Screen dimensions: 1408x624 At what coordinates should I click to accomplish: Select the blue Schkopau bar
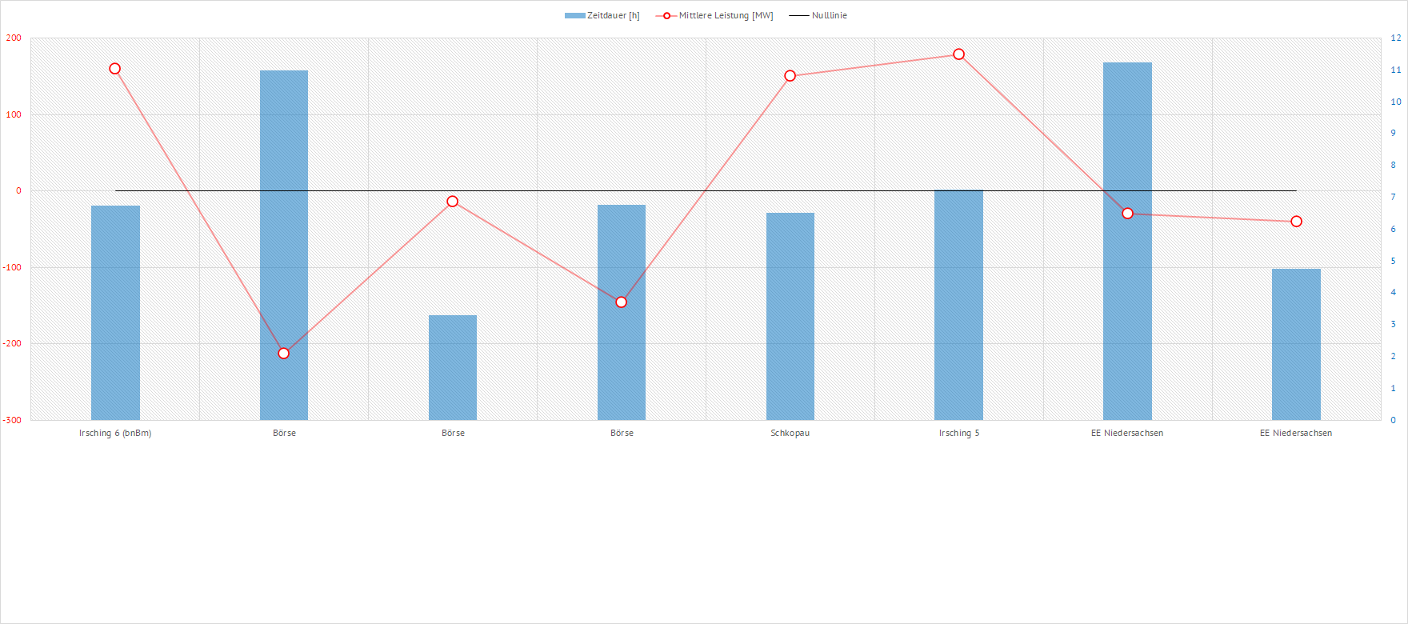(x=790, y=316)
